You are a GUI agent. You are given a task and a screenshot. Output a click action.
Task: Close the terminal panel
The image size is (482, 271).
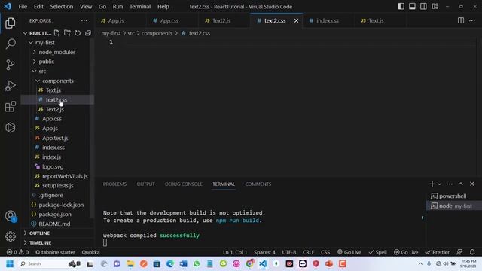coord(472,184)
